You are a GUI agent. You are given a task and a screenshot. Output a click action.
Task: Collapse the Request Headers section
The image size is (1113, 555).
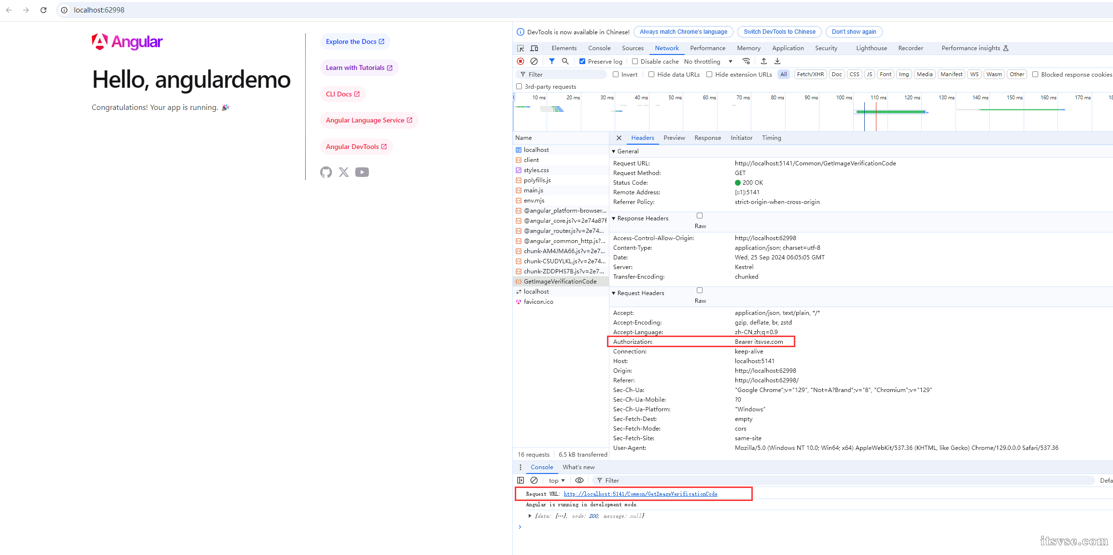point(614,293)
